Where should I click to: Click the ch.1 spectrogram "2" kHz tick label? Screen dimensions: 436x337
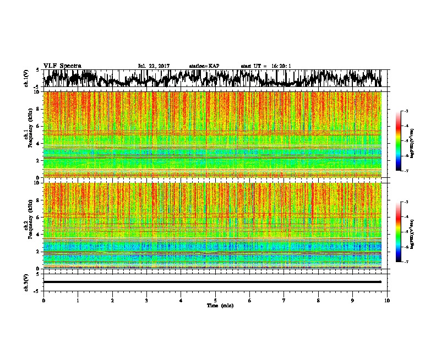[x=39, y=161]
